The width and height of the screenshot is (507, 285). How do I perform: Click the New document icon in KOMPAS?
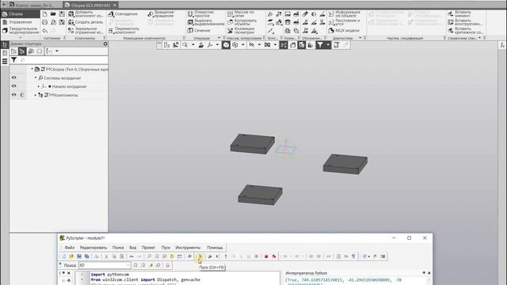44,14
